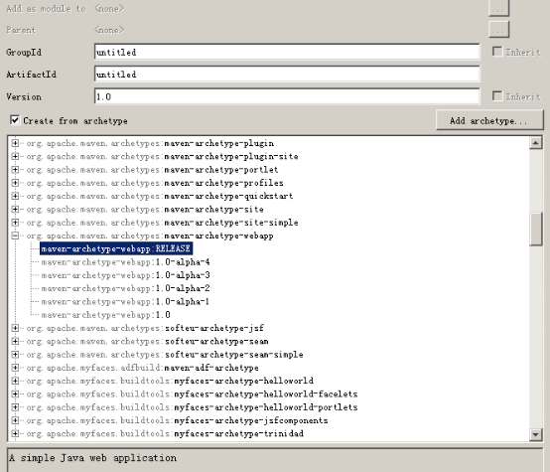Uncheck Create from archetype checkbox
The width and height of the screenshot is (550, 472).
point(15,120)
